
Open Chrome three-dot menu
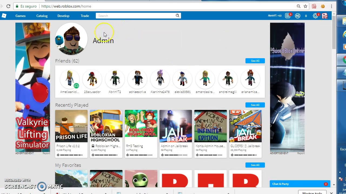[331, 6]
